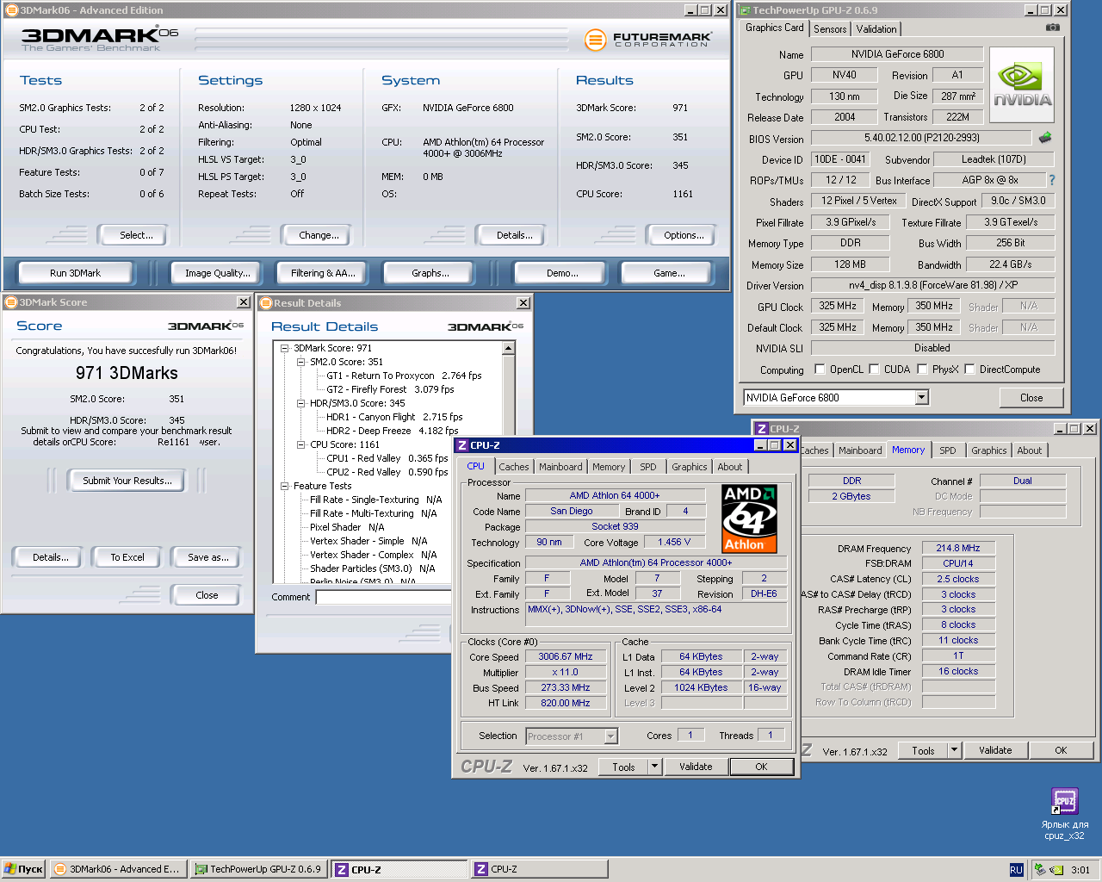Image resolution: width=1102 pixels, height=882 pixels.
Task: Collapse the Feature Tests tree node
Action: pos(285,486)
